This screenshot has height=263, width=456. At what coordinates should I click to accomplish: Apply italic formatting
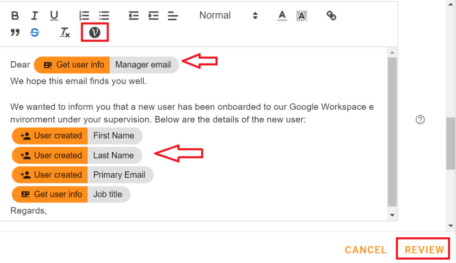(34, 16)
